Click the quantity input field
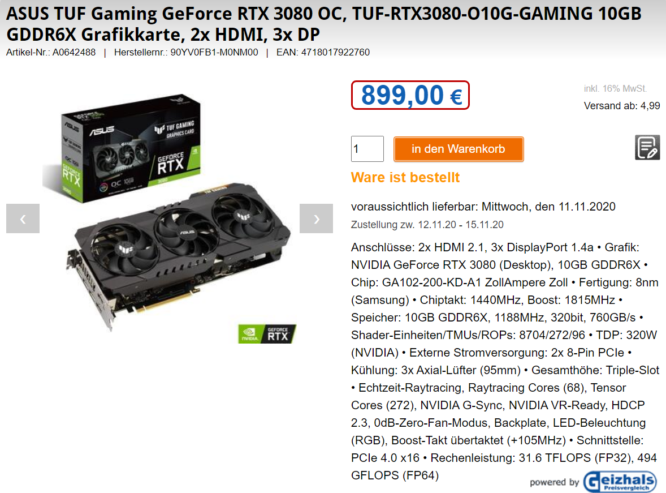Image resolution: width=666 pixels, height=493 pixels. [x=367, y=149]
